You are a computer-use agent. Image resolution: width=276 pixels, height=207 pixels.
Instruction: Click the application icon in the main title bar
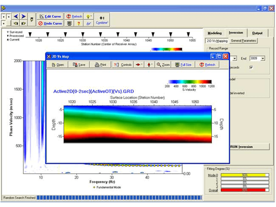pos(3,8)
